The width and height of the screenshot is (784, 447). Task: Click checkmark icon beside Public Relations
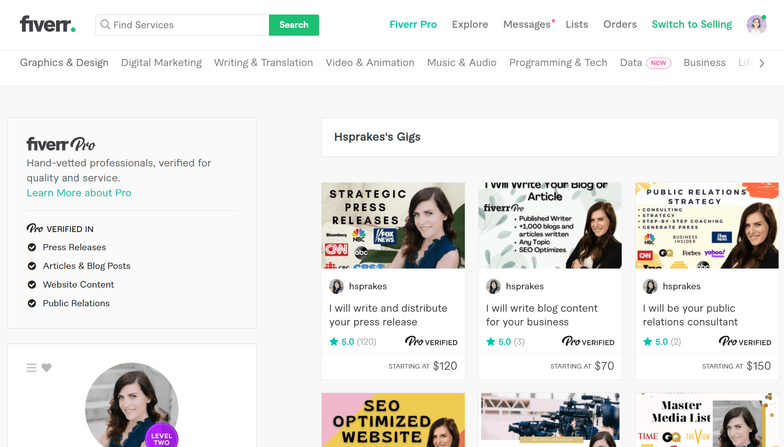[32, 303]
